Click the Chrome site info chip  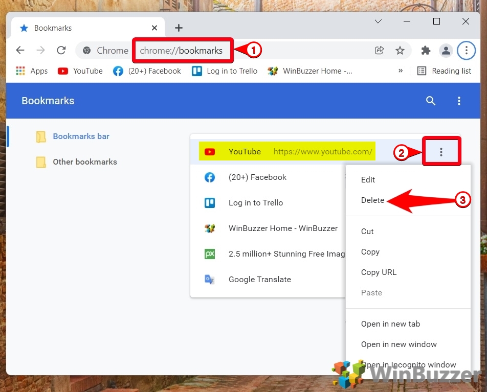pos(105,50)
